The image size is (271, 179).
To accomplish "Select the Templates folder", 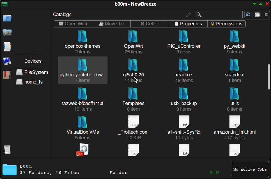I will pos(133,99).
